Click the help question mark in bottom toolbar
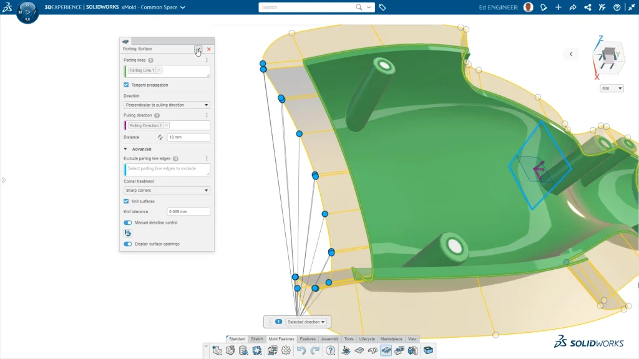Viewport: 639px width, 359px height. click(331, 350)
